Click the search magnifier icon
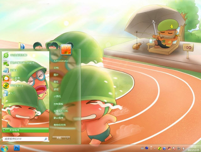The height and width of the screenshot is (152, 201). pos(46,139)
